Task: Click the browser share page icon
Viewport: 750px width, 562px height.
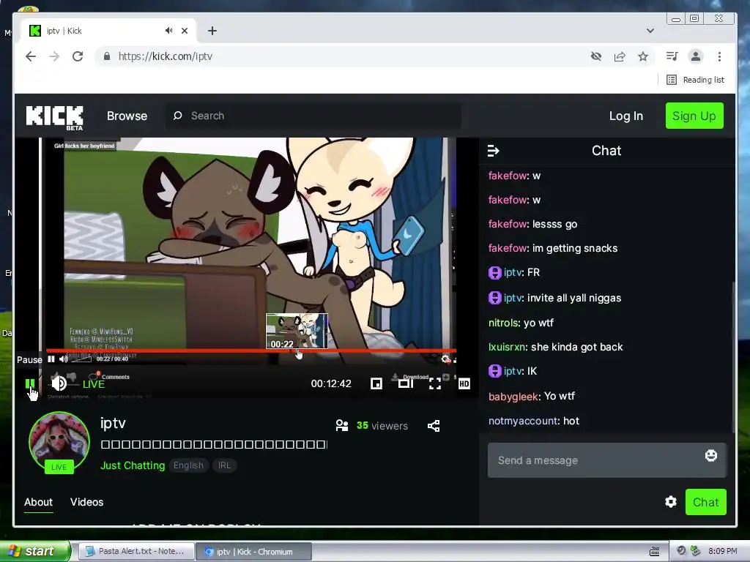Action: (620, 56)
